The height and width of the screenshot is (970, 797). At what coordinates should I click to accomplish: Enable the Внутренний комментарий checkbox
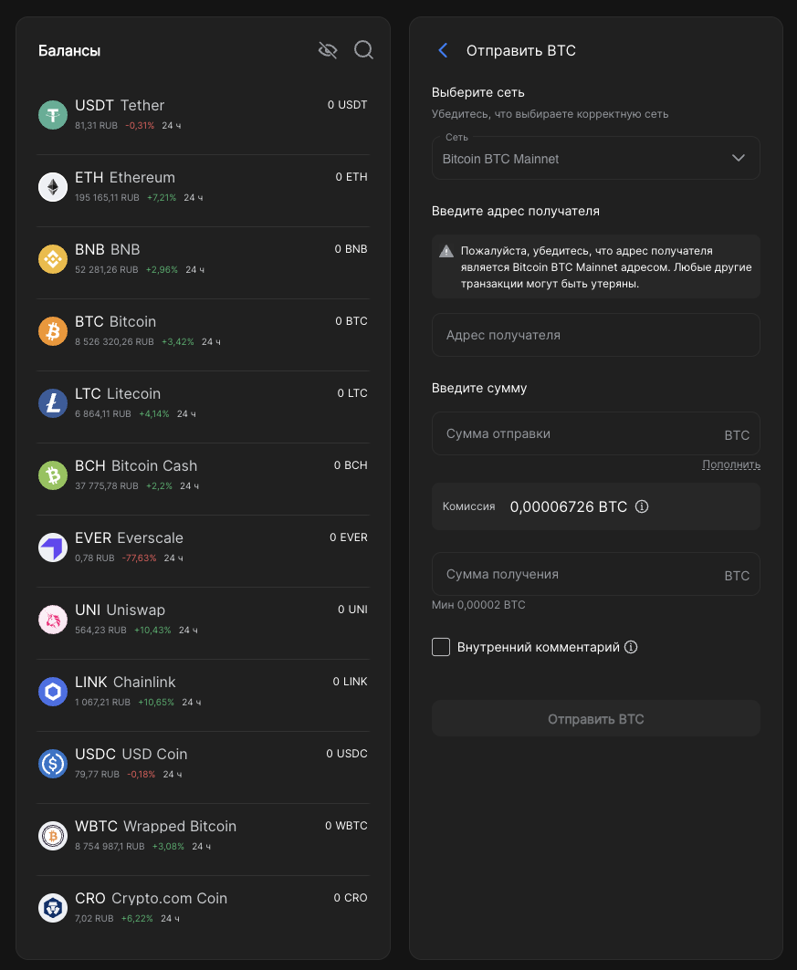point(441,647)
